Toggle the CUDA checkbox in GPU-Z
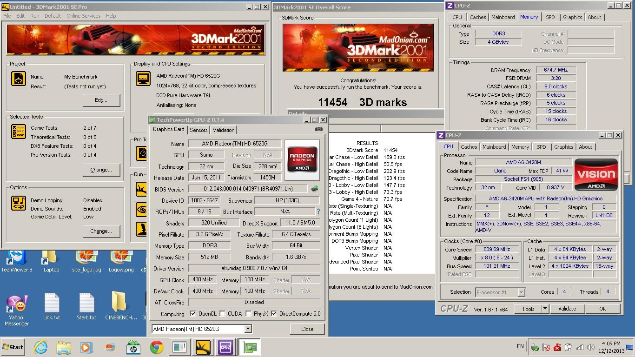The image size is (635, 357). (x=223, y=314)
